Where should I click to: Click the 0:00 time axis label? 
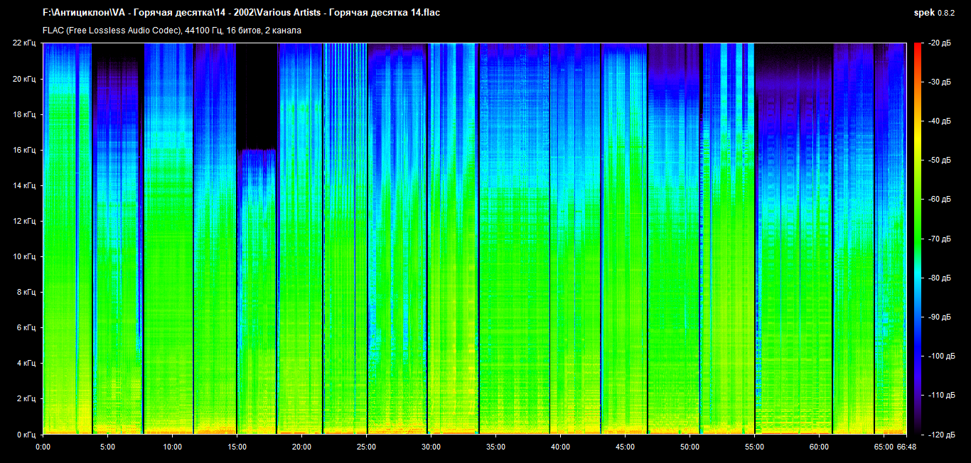pos(43,447)
